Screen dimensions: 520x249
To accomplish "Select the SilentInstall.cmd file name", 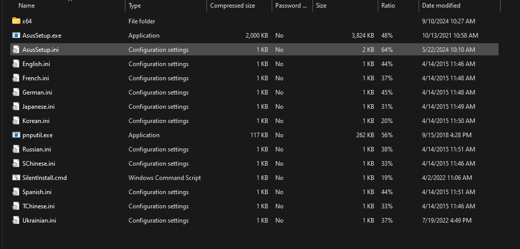I will (44, 177).
